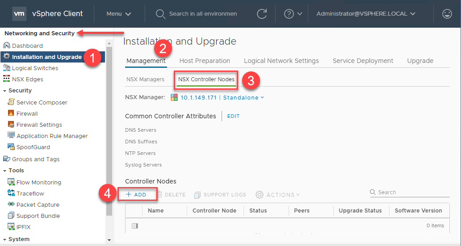Open the help question mark icon
Image resolution: width=461 pixels, height=246 pixels.
coord(289,14)
